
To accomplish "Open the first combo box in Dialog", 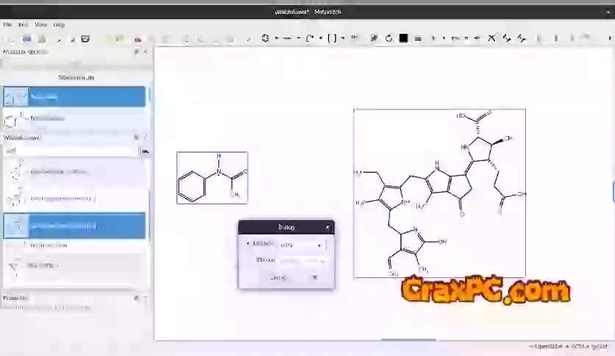I will [x=300, y=245].
